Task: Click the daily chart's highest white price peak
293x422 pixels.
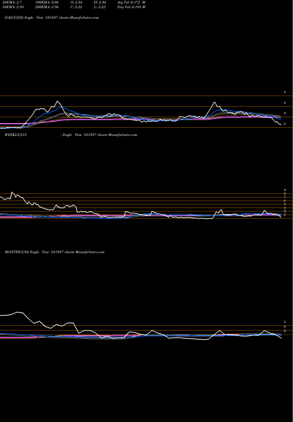Action: [x=57, y=101]
